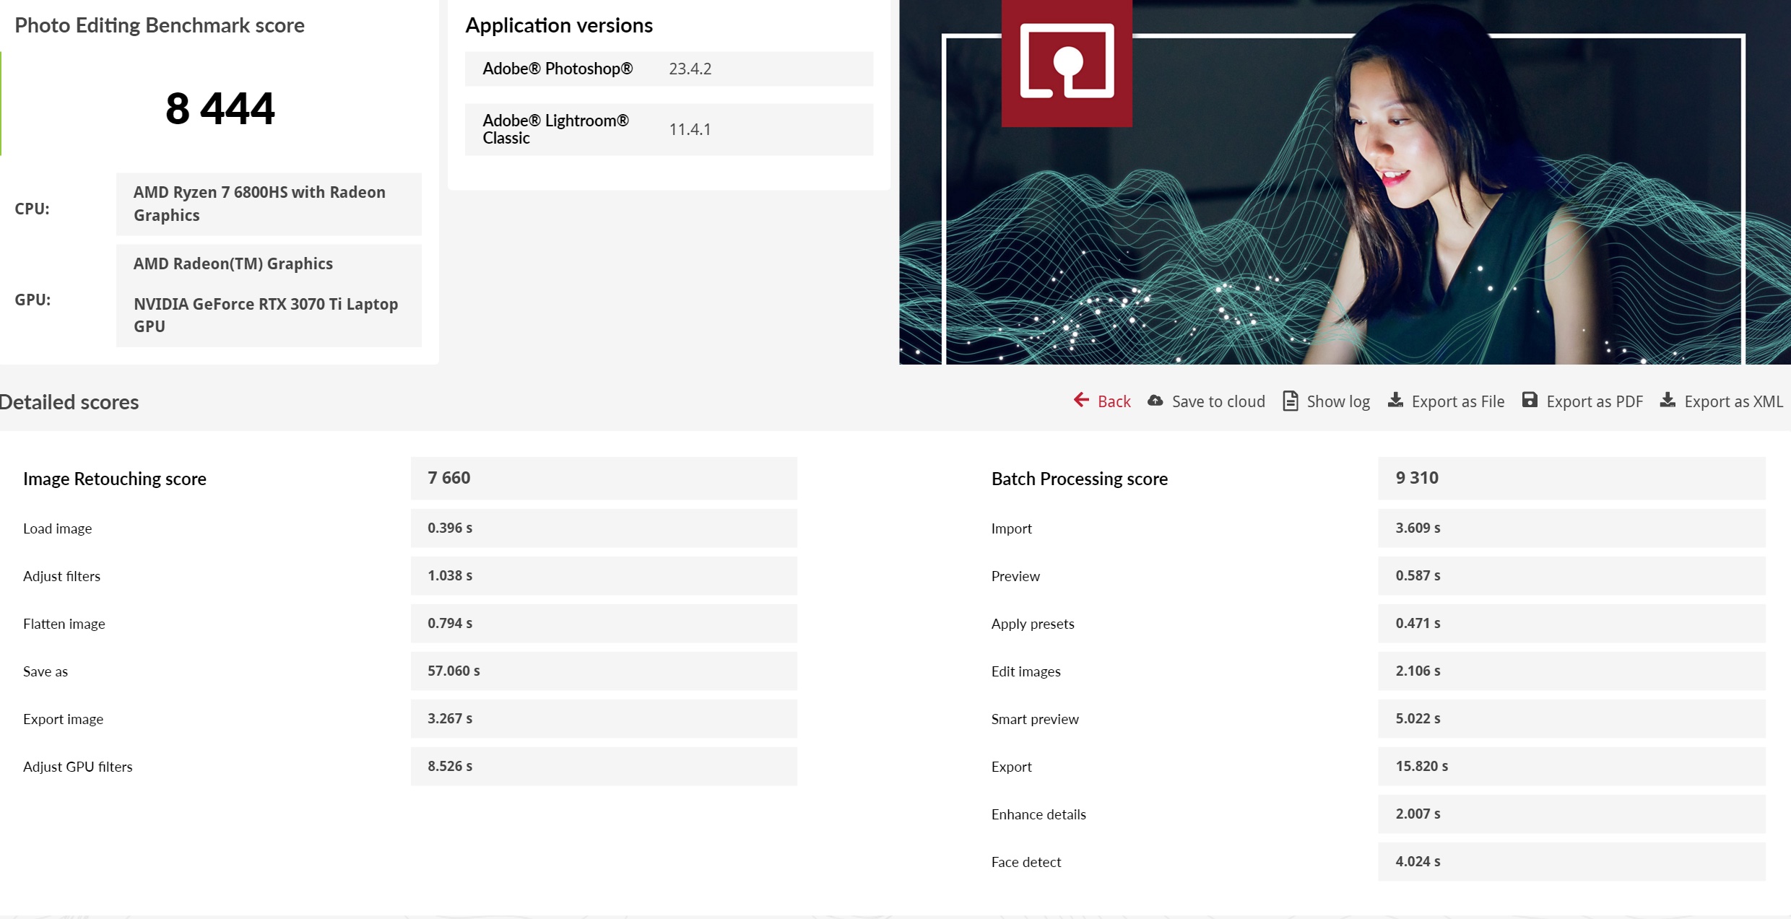Click the Export value 15.820 s

[x=1571, y=766]
